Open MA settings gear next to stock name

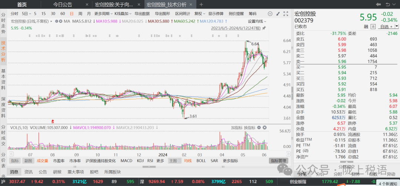click(x=56, y=21)
